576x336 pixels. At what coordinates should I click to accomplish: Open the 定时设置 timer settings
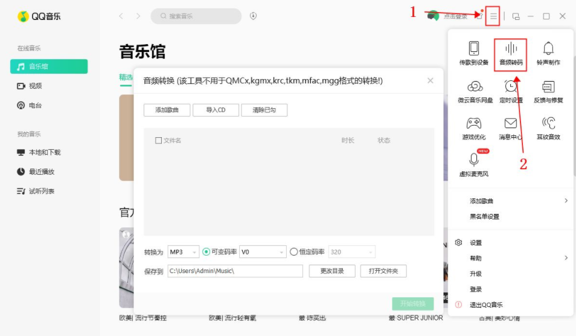click(511, 92)
